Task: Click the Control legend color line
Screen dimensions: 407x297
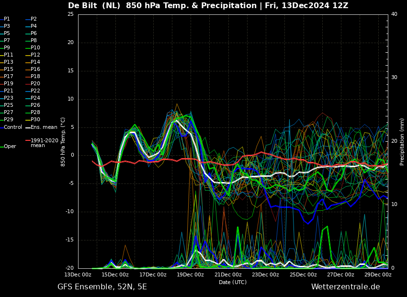Action: [1, 127]
